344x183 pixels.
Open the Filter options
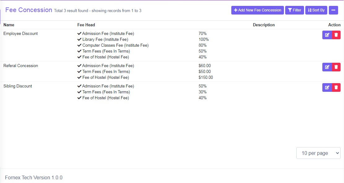coord(294,10)
